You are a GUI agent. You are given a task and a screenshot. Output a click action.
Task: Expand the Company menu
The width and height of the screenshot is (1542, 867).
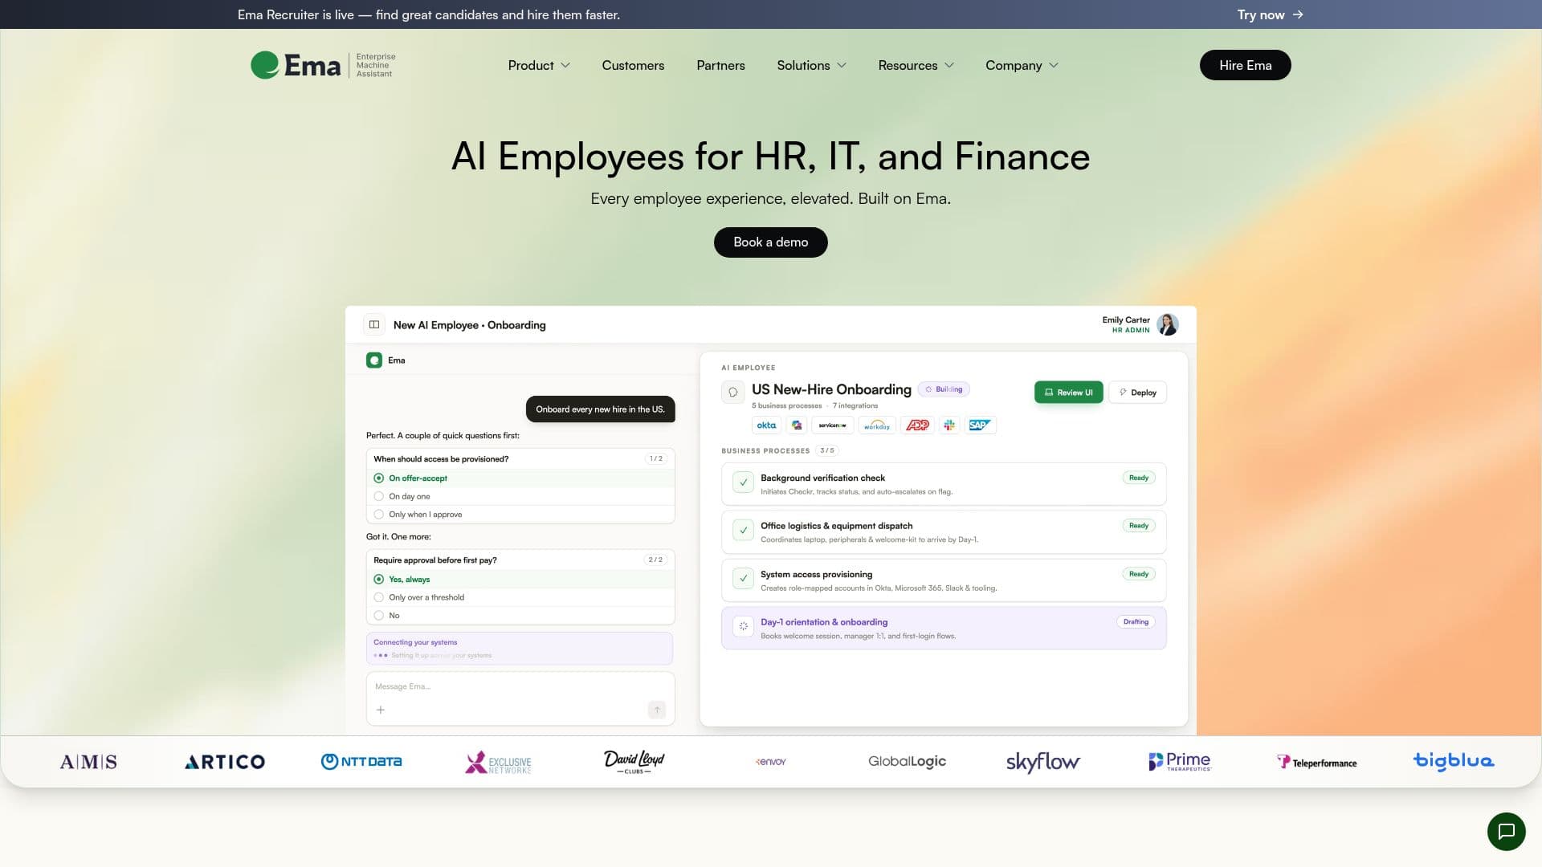1022,65
